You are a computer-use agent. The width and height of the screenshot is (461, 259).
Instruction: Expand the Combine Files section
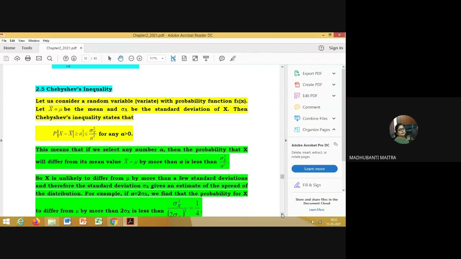point(334,118)
